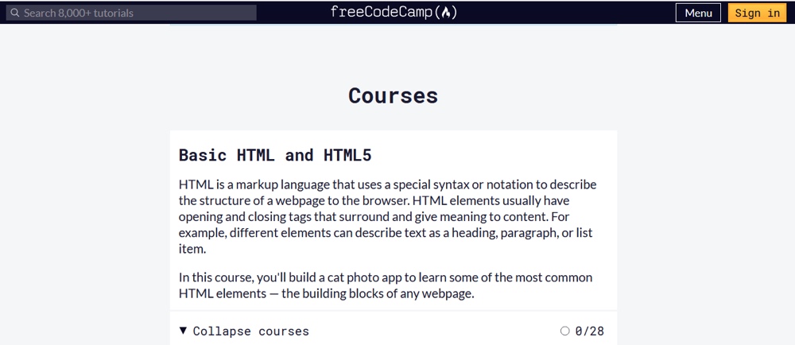Image resolution: width=795 pixels, height=345 pixels.
Task: Collapse the courses list via its label
Action: (250, 331)
